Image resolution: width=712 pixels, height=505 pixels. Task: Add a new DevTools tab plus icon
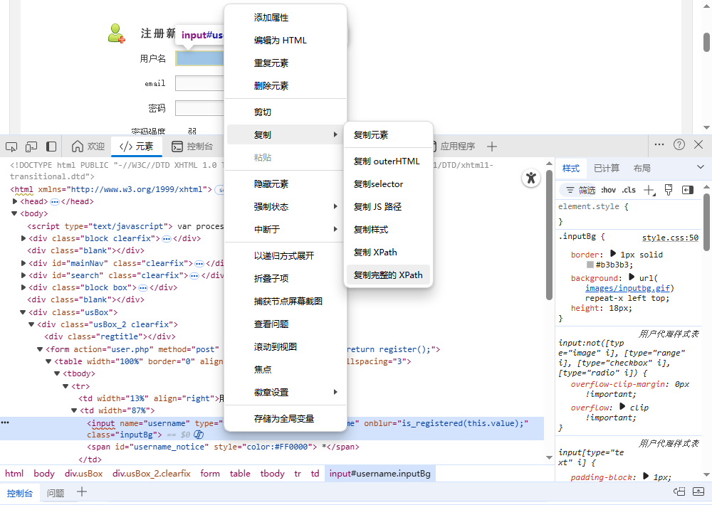coord(492,147)
